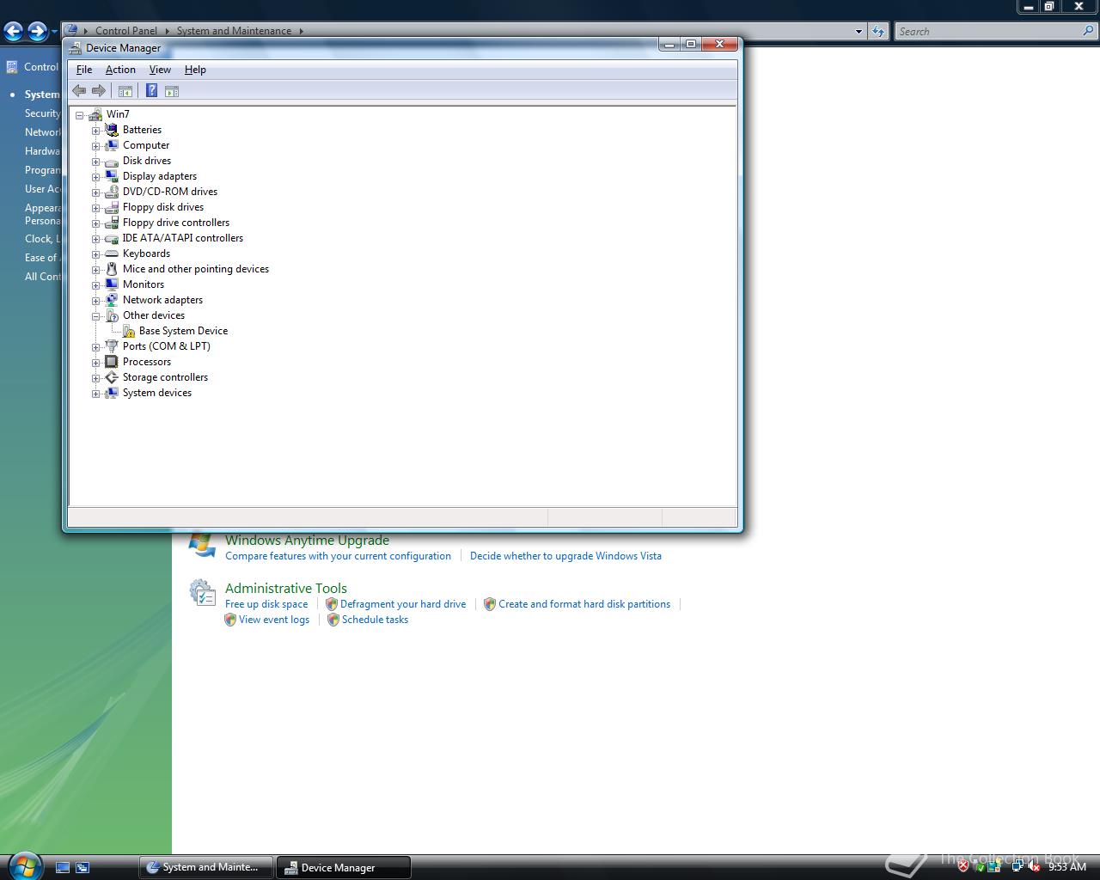Select the Computer category icon

tap(111, 145)
